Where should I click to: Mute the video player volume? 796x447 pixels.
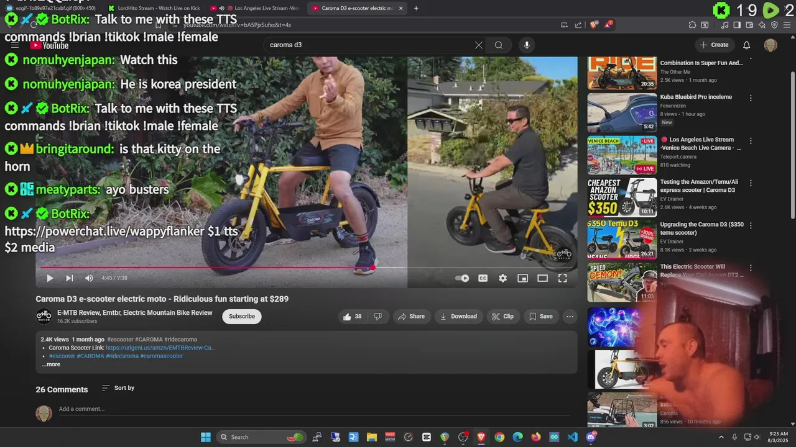coord(89,278)
